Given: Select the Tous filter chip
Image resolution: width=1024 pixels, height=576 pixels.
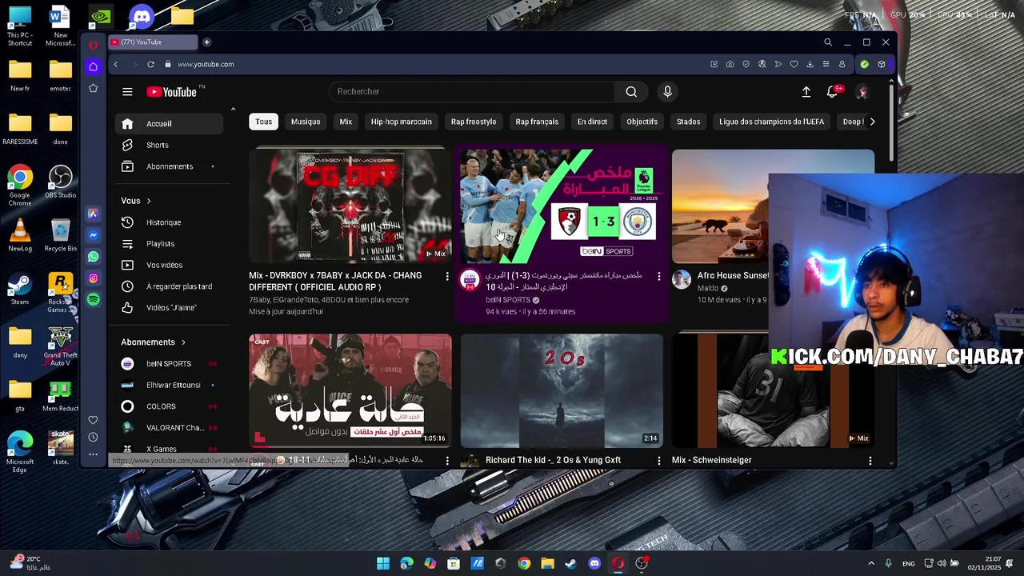Looking at the screenshot, I should tap(264, 122).
